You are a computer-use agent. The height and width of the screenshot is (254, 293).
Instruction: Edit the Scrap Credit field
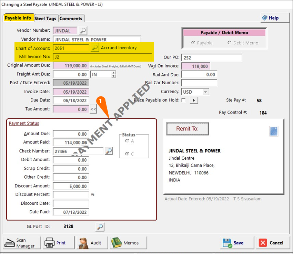click(71, 169)
